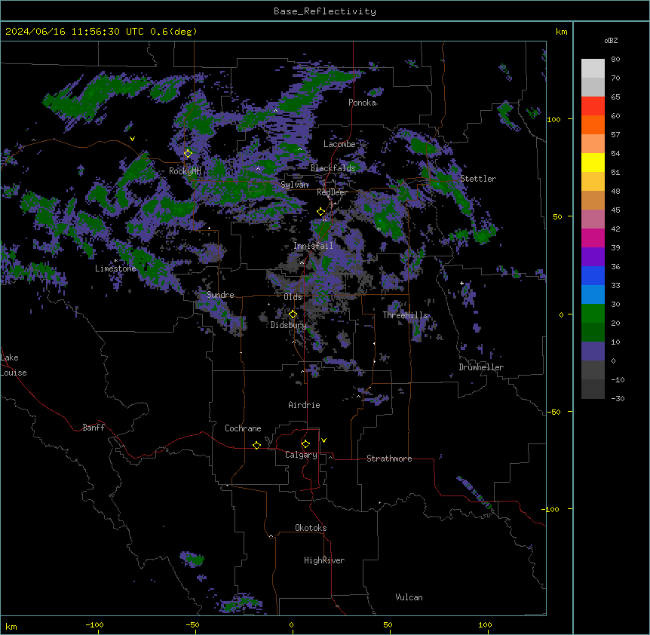Click the yellow 54 dBZ legend swatch
This screenshot has height=635, width=650.
click(x=593, y=162)
